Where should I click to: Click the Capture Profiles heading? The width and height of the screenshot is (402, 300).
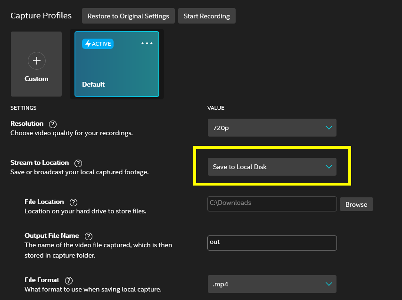tap(41, 16)
